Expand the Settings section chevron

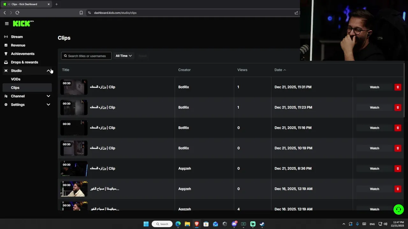click(x=48, y=105)
